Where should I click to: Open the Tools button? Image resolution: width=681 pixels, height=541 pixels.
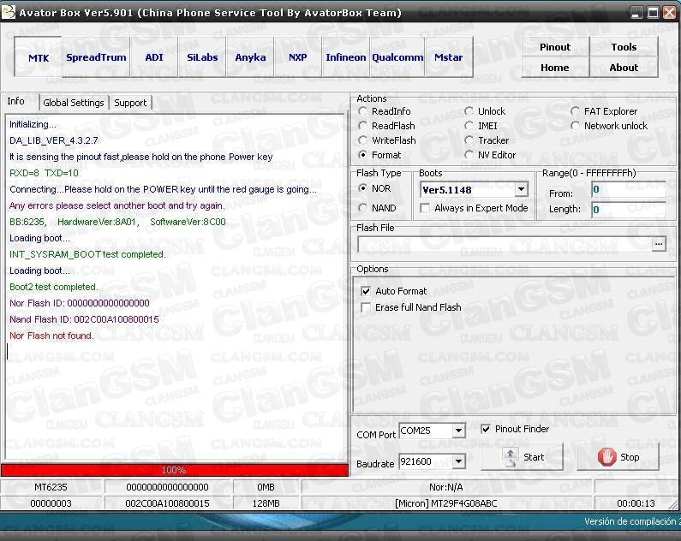tap(624, 47)
